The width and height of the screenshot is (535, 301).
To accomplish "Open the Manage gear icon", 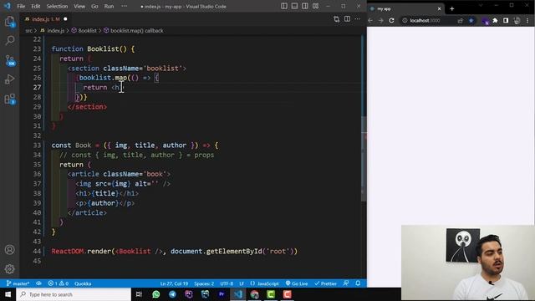I will pos(9,269).
